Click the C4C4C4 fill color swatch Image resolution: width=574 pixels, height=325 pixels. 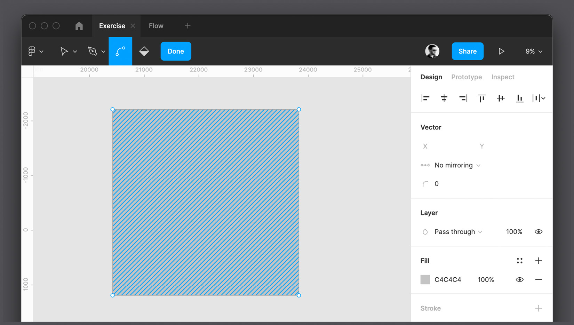click(425, 280)
